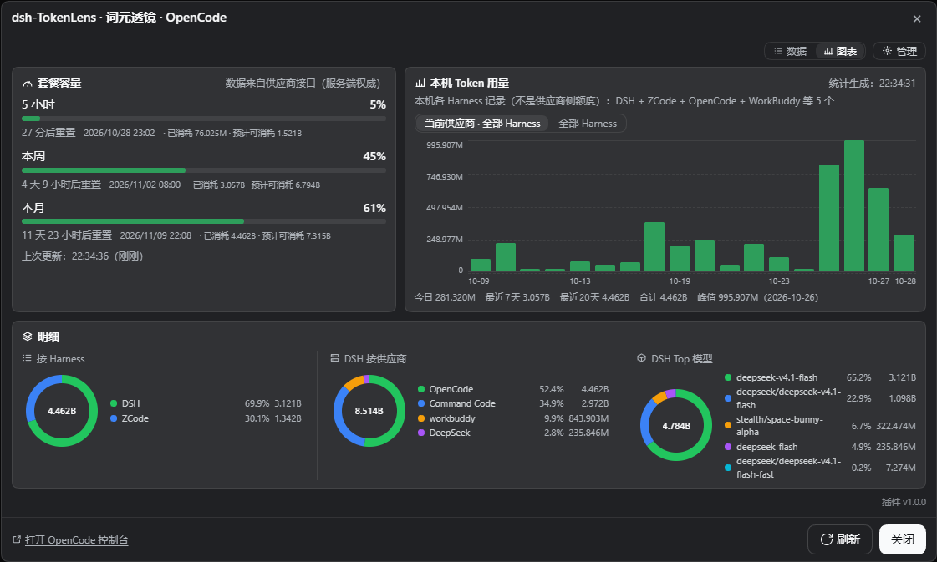Screen dimensions: 937x562
Task: Switch to the 数据 view tab
Action: [x=790, y=52]
